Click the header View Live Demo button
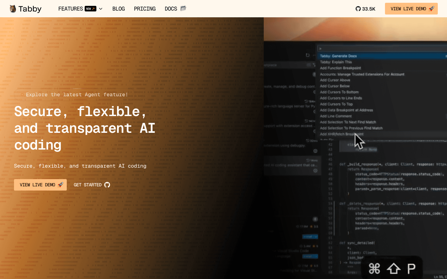 (411, 9)
